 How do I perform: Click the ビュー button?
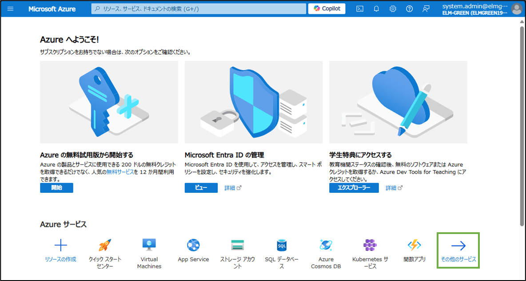(x=201, y=187)
